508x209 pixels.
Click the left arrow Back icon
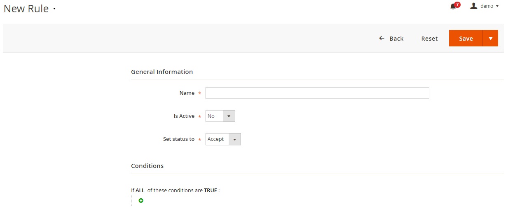pyautogui.click(x=382, y=38)
